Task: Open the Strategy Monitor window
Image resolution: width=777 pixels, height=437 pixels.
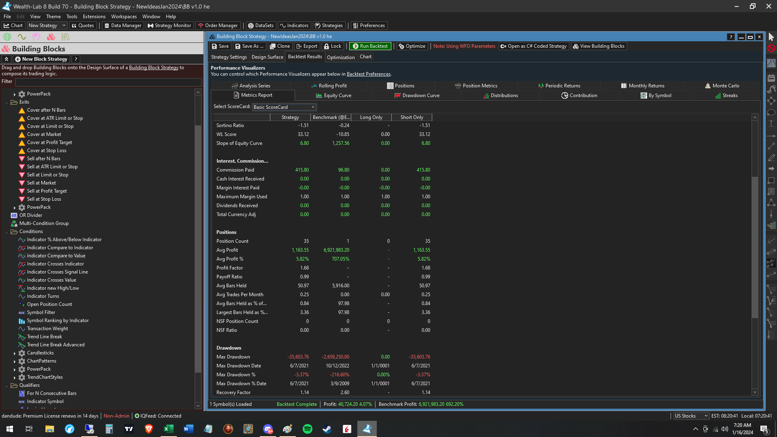Action: (169, 25)
